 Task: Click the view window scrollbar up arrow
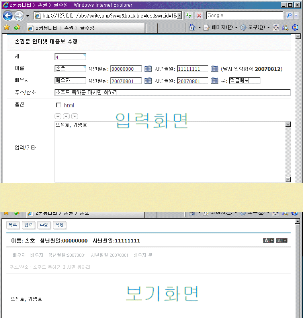click(x=297, y=221)
